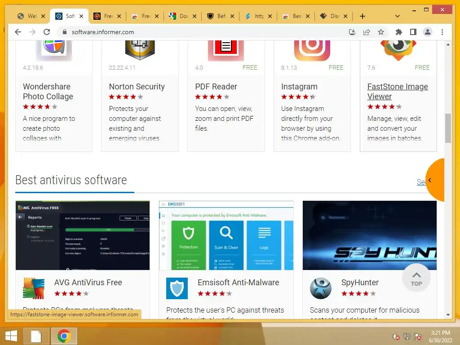Open the AVG AntiVirus Free screenshot

(83, 235)
